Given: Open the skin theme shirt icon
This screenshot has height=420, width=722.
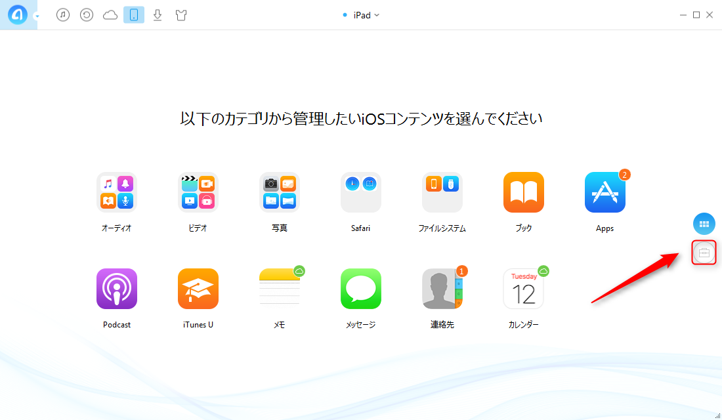Looking at the screenshot, I should click(181, 15).
